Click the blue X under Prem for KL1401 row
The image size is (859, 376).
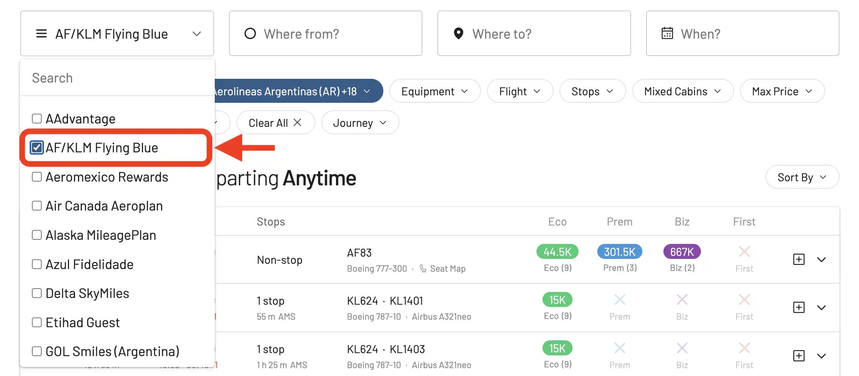pyautogui.click(x=620, y=299)
